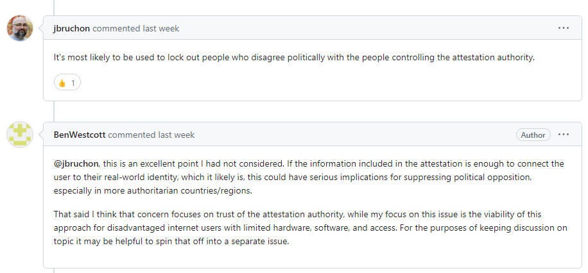This screenshot has height=273, width=588.
Task: Click the Author badge
Action: tap(533, 135)
